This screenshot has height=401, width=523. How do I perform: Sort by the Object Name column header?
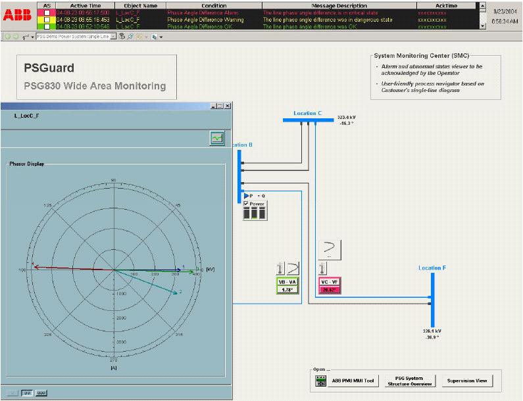coord(140,6)
